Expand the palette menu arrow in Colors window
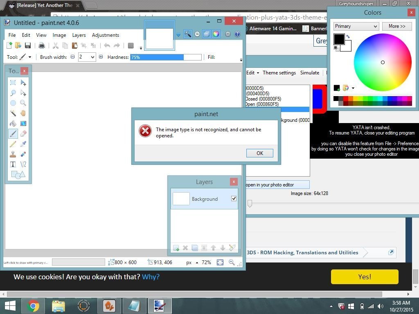The image size is (419, 314). coord(353,88)
